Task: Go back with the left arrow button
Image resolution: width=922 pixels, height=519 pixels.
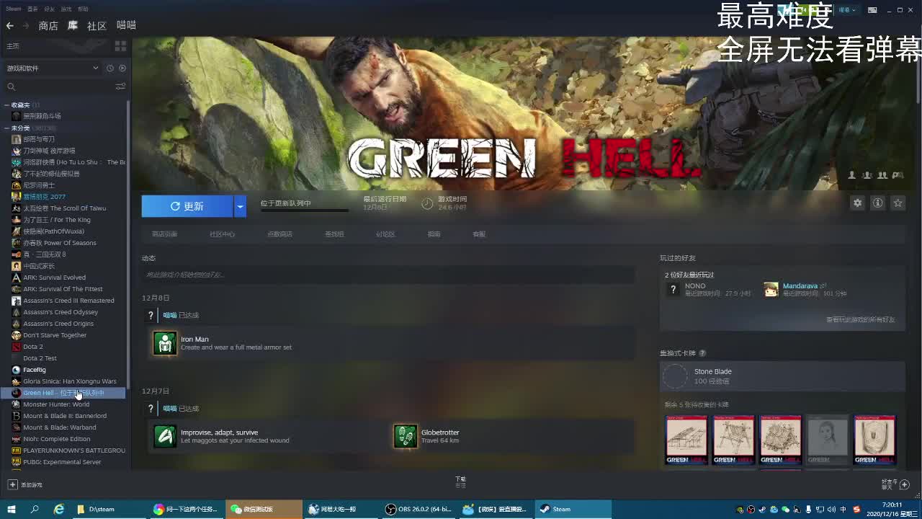Action: coord(10,26)
